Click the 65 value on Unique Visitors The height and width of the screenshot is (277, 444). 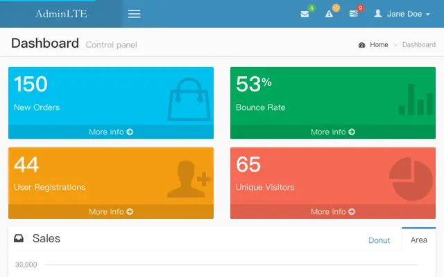pos(248,164)
